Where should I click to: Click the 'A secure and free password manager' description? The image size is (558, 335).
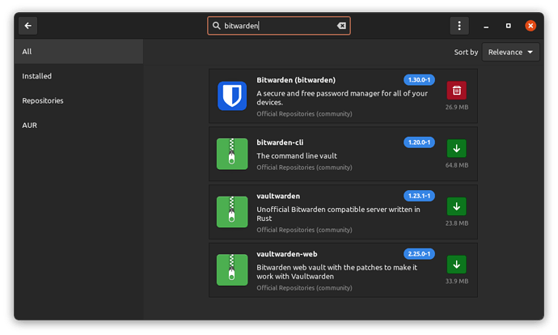[342, 98]
